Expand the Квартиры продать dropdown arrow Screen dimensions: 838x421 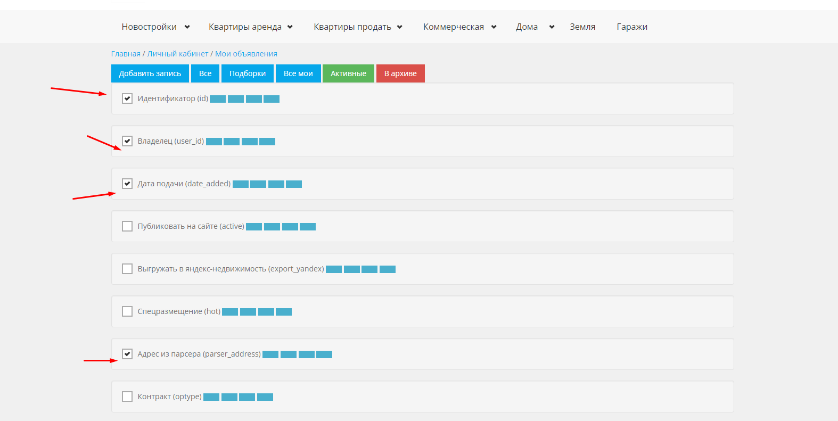(400, 27)
